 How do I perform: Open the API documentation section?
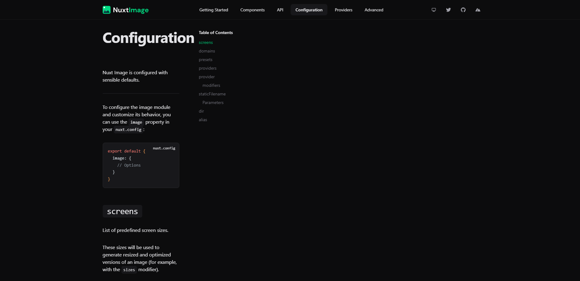(280, 10)
